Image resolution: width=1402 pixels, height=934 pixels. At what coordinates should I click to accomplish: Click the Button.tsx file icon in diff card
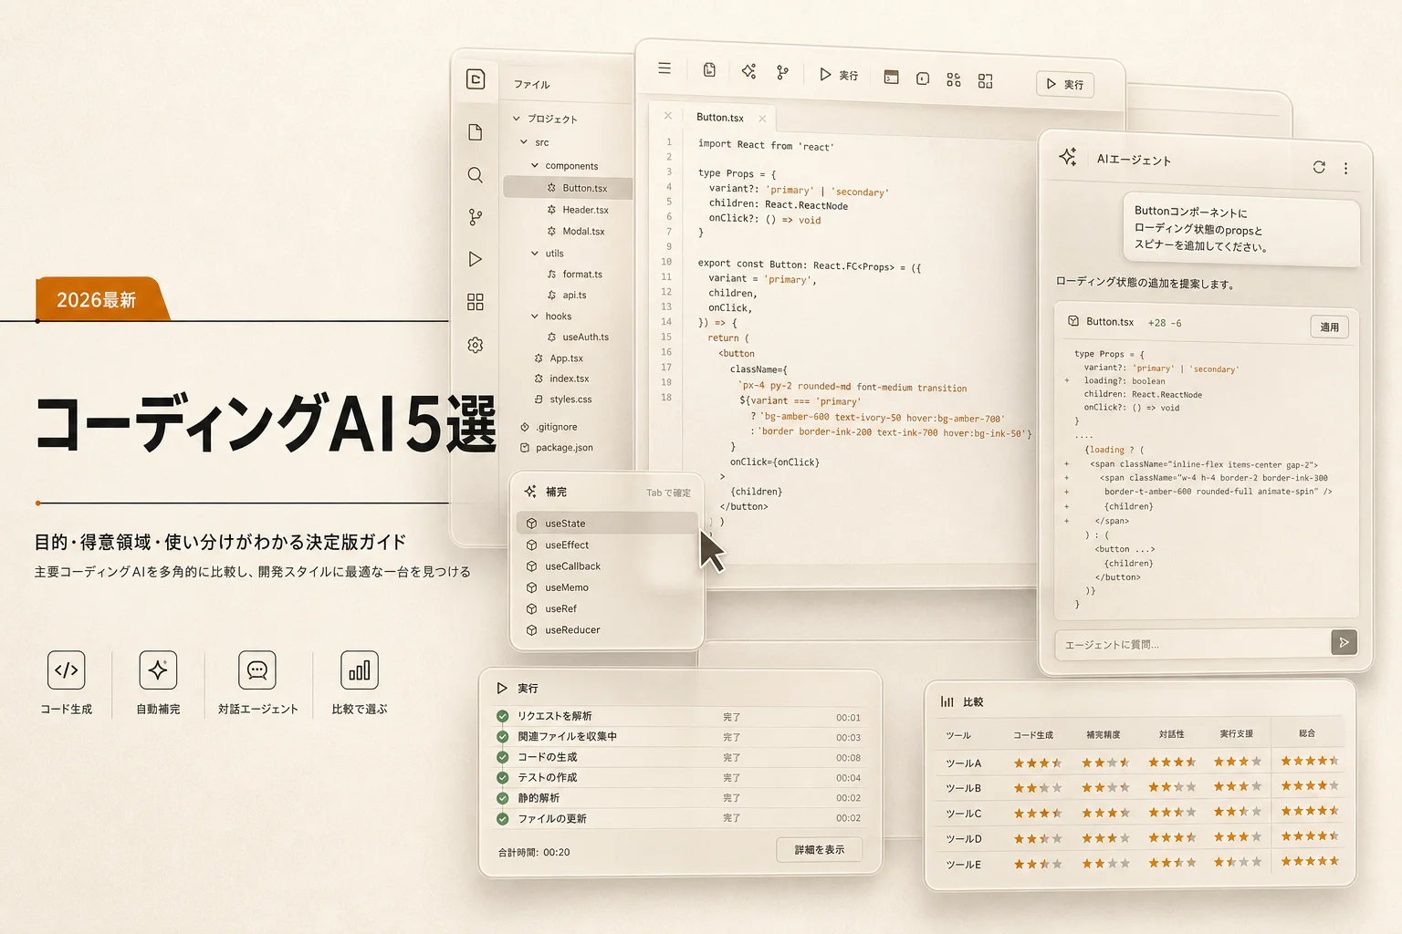1073,321
